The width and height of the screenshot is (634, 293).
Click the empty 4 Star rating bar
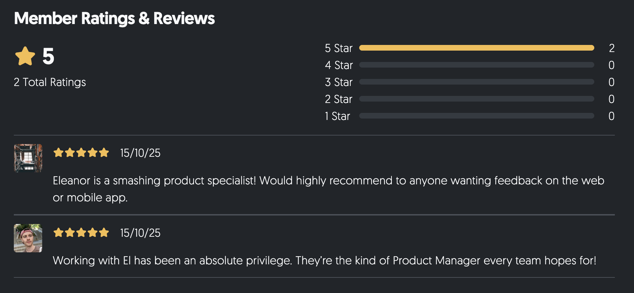click(476, 65)
